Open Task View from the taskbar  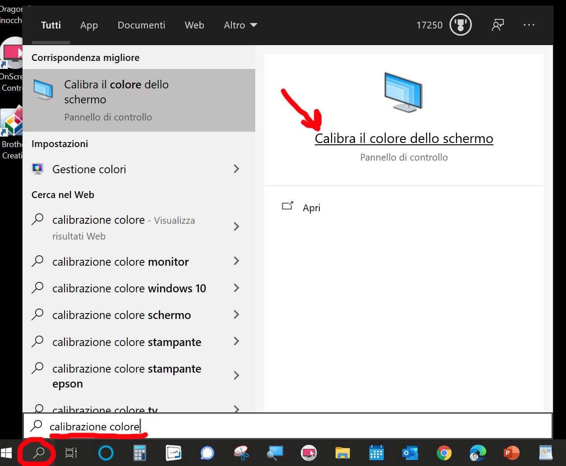71,452
